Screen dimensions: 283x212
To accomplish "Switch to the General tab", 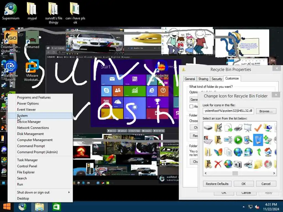I will tap(190, 79).
